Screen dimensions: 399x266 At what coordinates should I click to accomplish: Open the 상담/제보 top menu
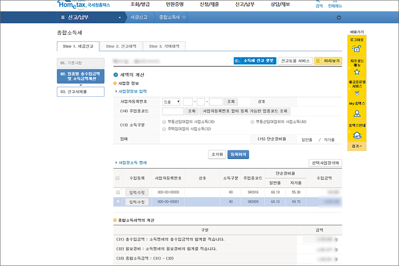[x=280, y=4]
